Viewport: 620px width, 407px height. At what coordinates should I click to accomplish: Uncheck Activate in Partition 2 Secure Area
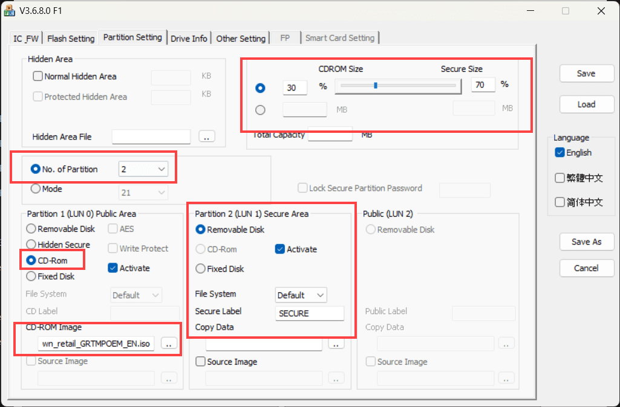280,249
